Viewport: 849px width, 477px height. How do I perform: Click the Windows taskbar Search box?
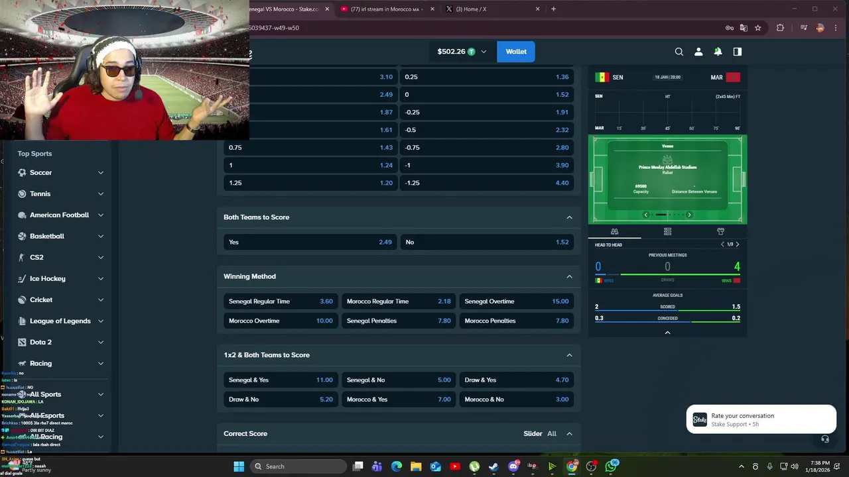pyautogui.click(x=299, y=466)
